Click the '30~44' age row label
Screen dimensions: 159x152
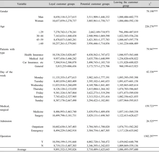click(x=40, y=36)
